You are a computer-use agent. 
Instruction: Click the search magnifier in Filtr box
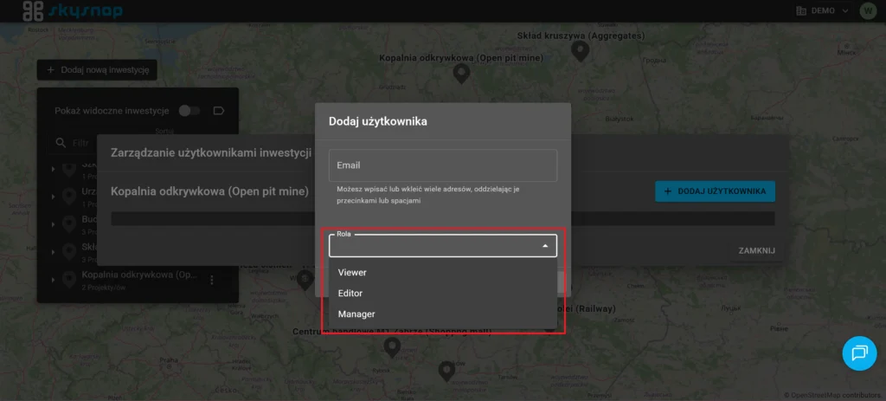point(60,143)
